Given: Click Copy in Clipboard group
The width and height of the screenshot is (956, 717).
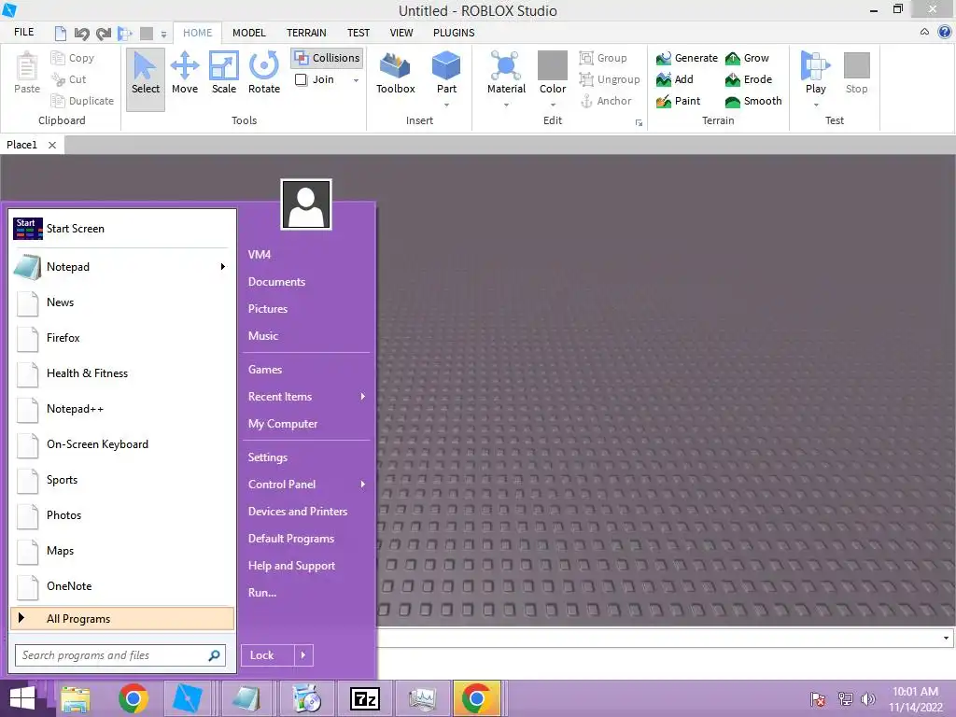Looking at the screenshot, I should point(73,58).
